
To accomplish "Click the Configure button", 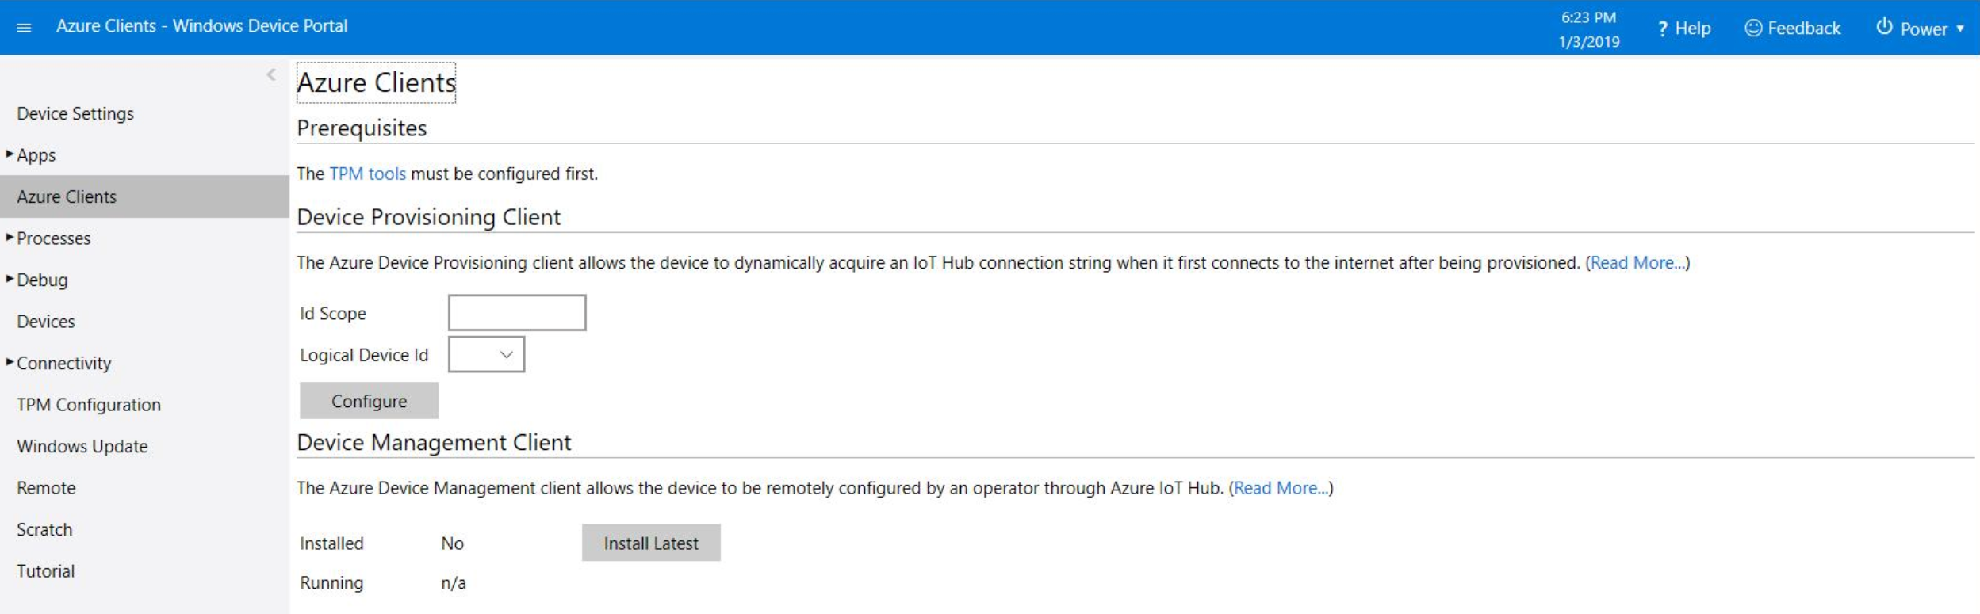I will click(x=368, y=400).
